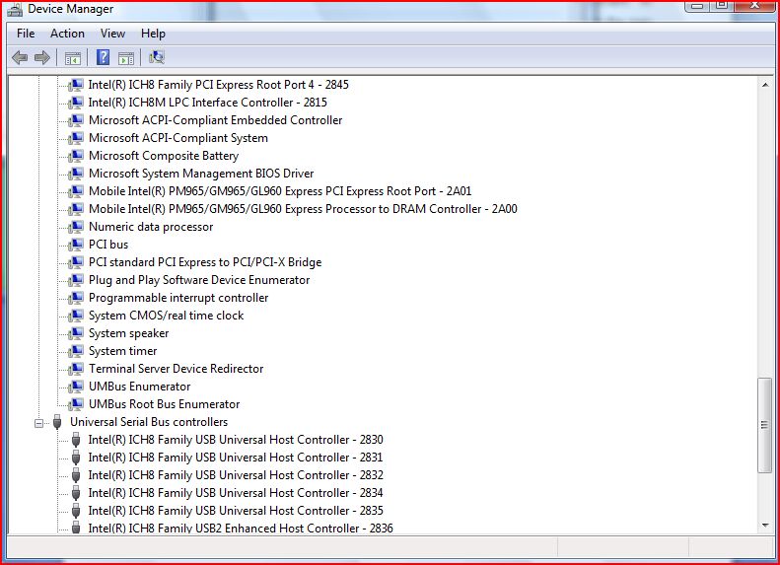Image resolution: width=780 pixels, height=565 pixels.
Task: Select Intel(R) ICH8M LPC Interface Controller - 2815
Action: [x=207, y=103]
